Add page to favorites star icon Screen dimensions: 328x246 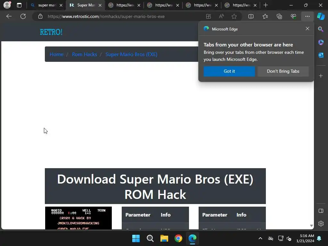pos(234,16)
